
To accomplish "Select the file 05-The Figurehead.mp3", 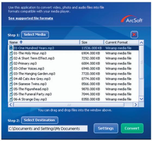I will coord(31,89).
